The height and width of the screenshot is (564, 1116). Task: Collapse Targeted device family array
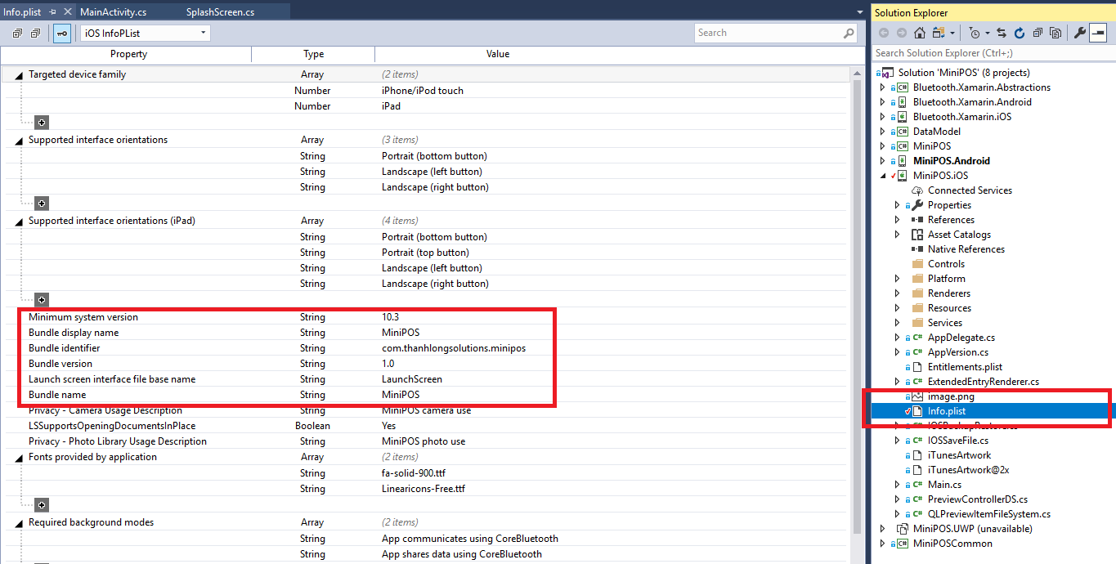click(x=18, y=75)
